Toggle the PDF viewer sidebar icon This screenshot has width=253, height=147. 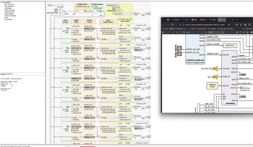163,32
